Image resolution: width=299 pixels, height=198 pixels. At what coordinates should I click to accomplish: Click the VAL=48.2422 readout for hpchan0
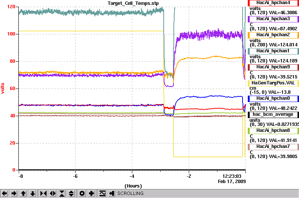(x=283, y=108)
